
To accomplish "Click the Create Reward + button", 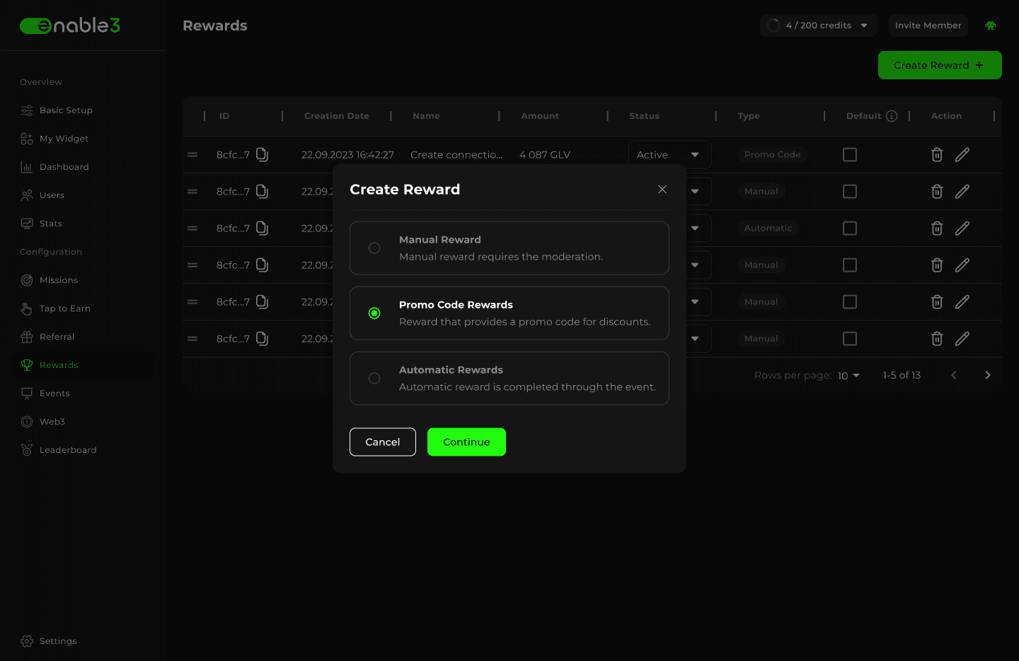I will coord(940,65).
